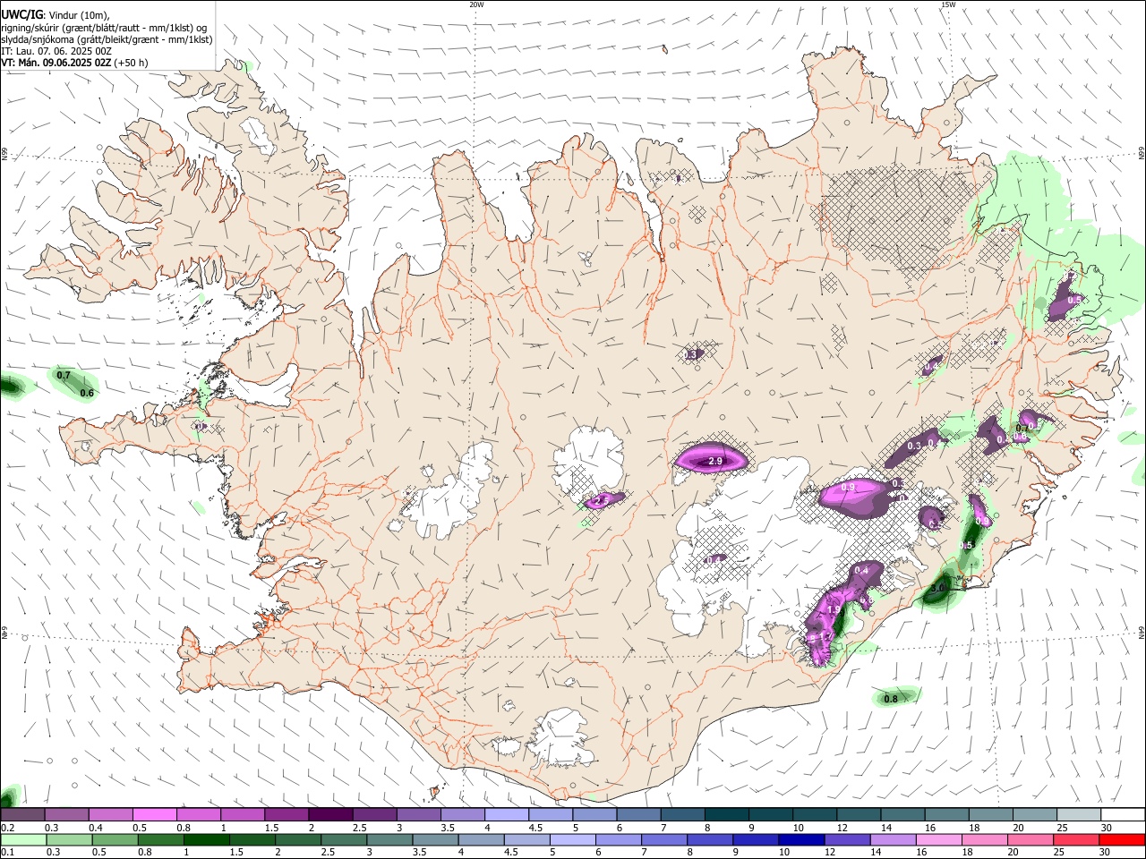This screenshot has height=859, width=1146.
Task: Click the 1.9 precipitation value on the map
Action: (834, 609)
